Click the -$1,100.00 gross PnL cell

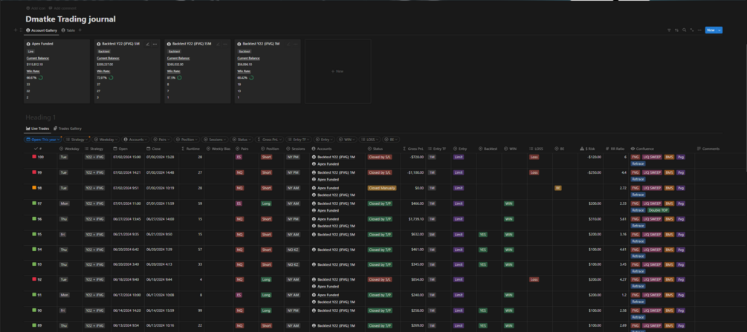click(413, 172)
